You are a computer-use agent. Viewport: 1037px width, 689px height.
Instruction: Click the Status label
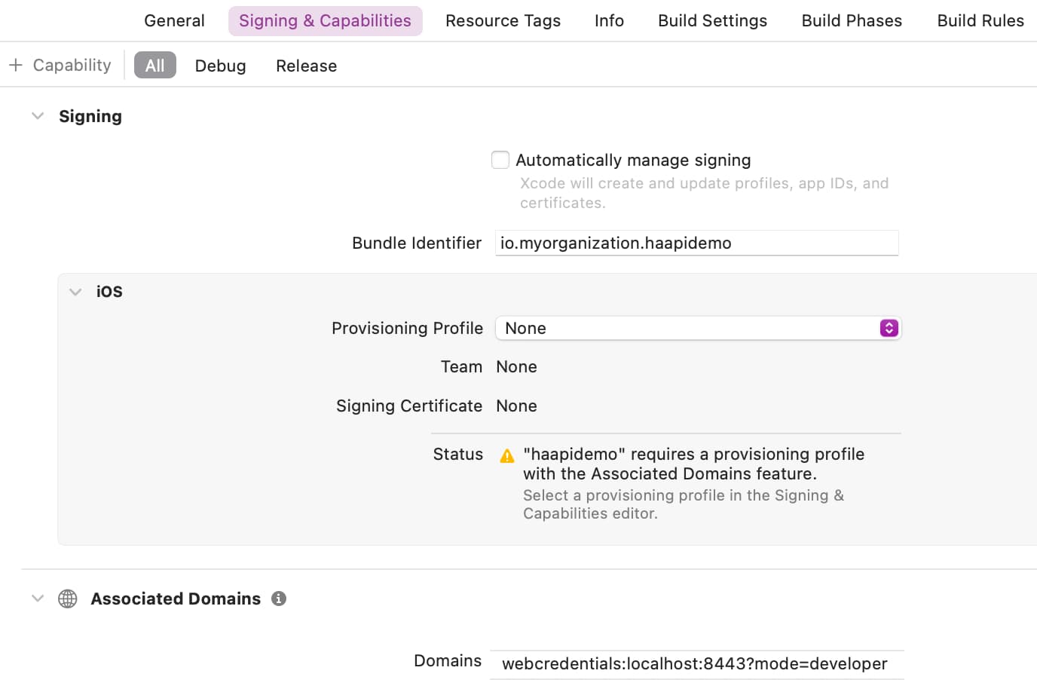click(458, 454)
